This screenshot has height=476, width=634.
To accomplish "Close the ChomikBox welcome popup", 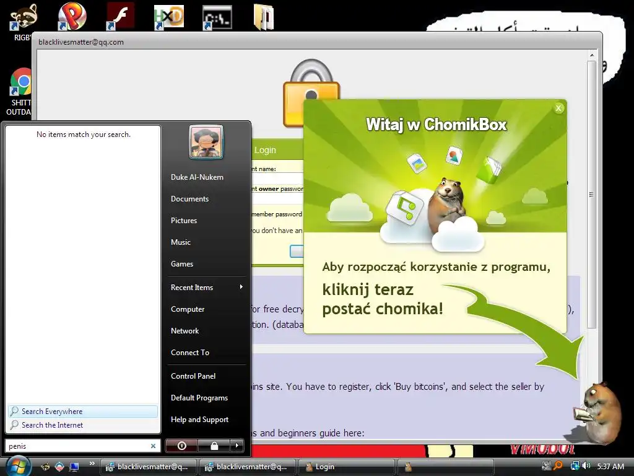I will tap(558, 108).
